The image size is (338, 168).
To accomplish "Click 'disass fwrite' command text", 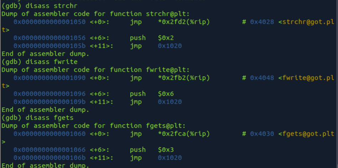I will pos(51,62).
